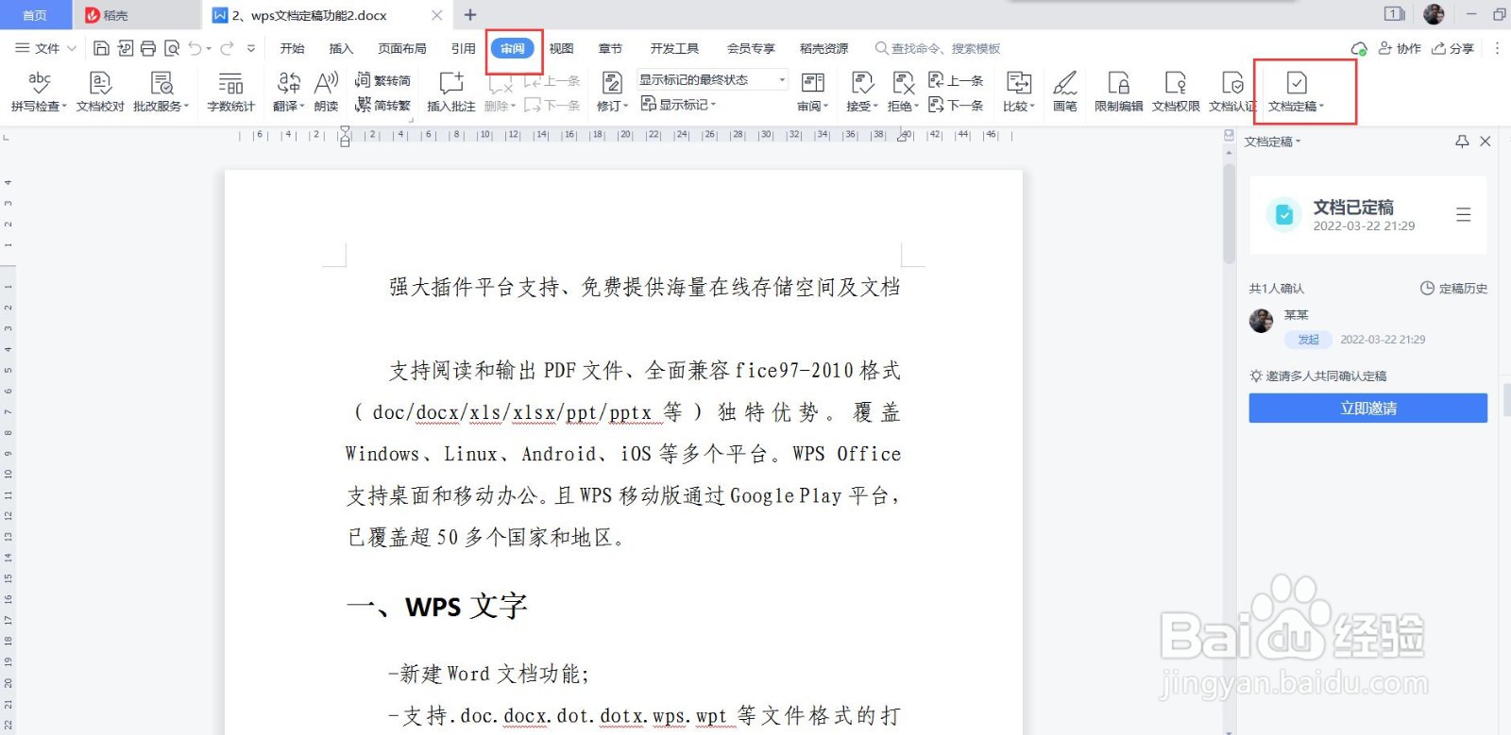
Task: Expand the 显示标记的最终状态 dropdown
Action: pos(782,80)
